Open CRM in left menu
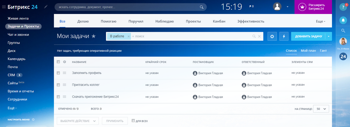This screenshot has height=127, width=350. tap(11, 75)
